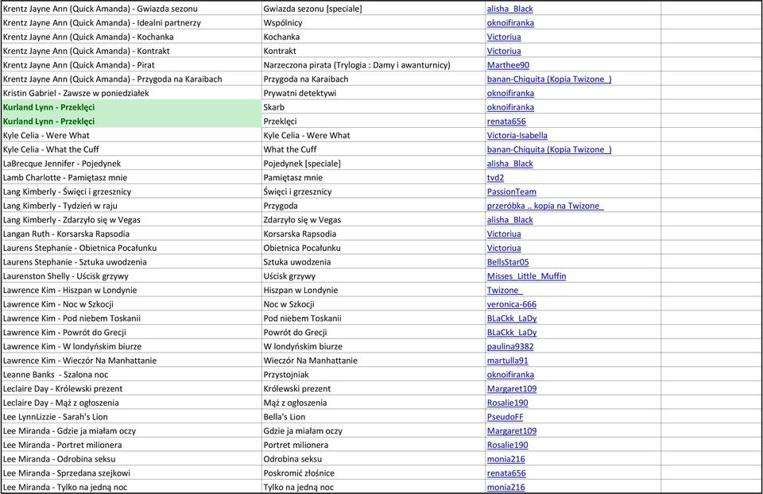Open przeróbka .. kopia na Twizone_ link
This screenshot has height=494, width=763.
[x=545, y=206]
